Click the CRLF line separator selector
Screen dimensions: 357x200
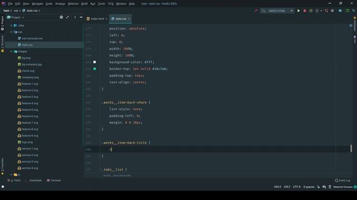pos(287,187)
